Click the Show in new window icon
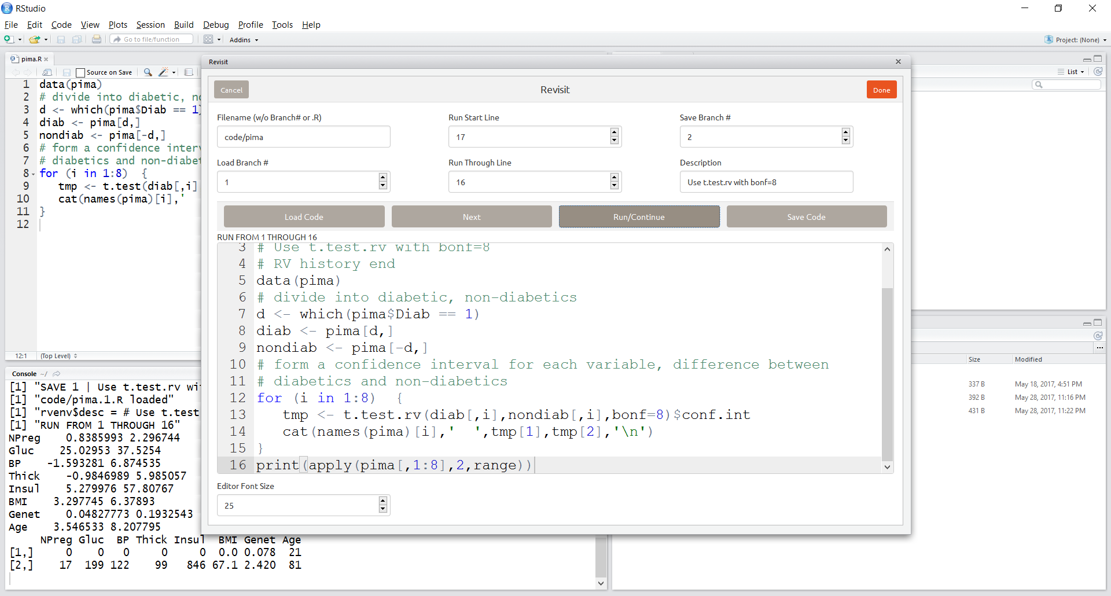Screen dimensions: 1111x596 [47, 72]
